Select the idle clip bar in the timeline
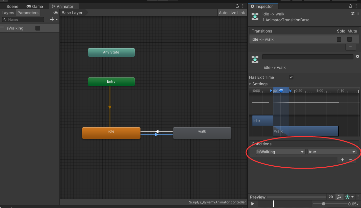The image size is (361, 208). (x=263, y=120)
